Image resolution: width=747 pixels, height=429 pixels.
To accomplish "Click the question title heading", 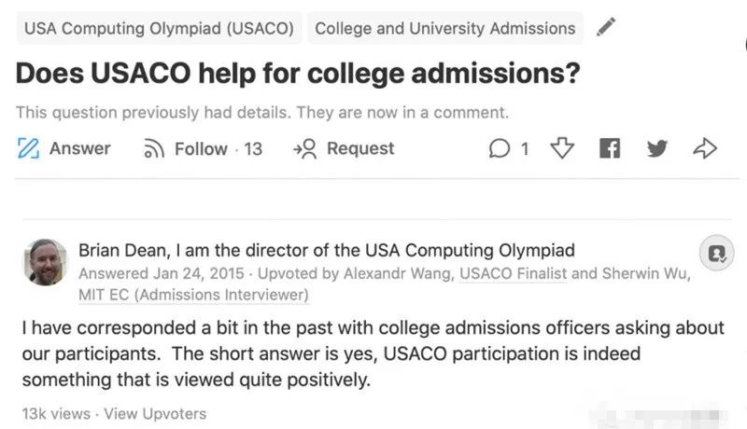I will (x=298, y=74).
